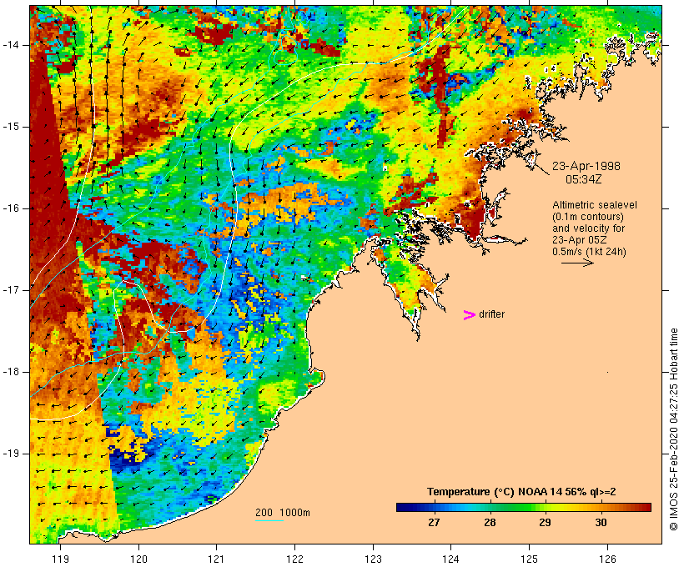The image size is (684, 567).
Task: Click the magenta drifter legend marker
Action: tap(470, 315)
